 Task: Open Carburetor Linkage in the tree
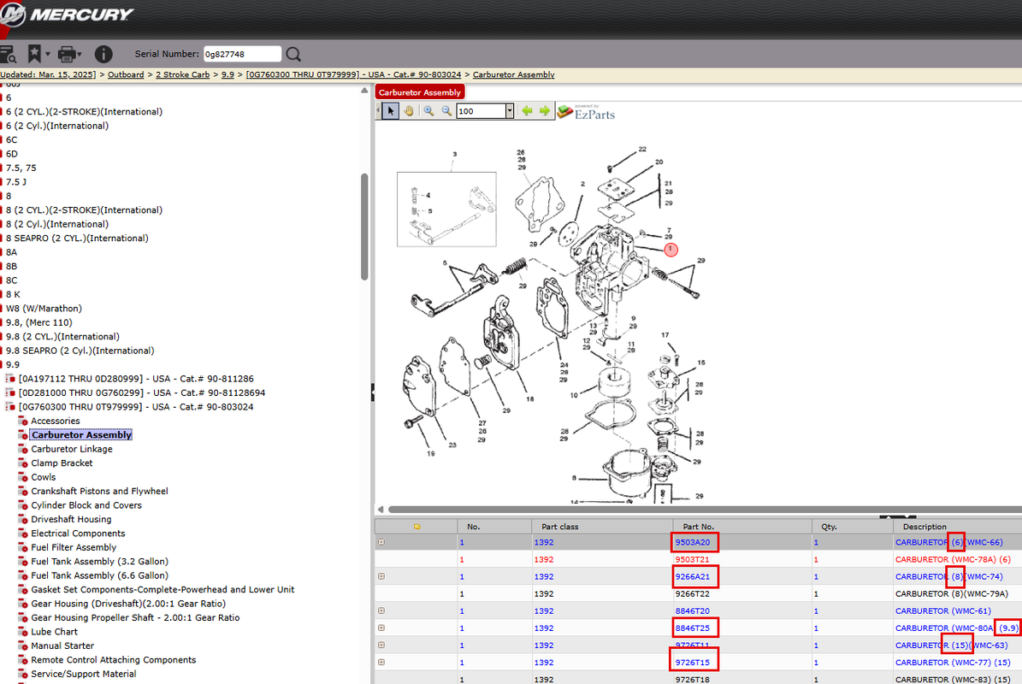click(x=72, y=449)
